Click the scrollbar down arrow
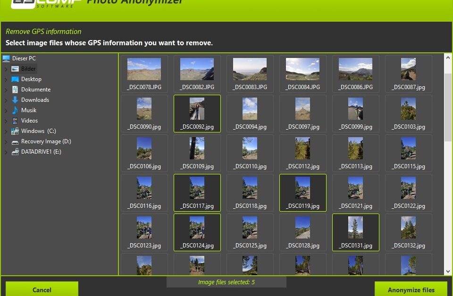 coord(448,271)
